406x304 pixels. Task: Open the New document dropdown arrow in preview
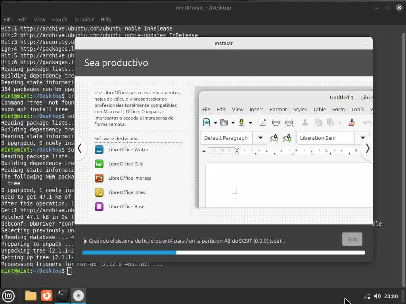coord(215,123)
